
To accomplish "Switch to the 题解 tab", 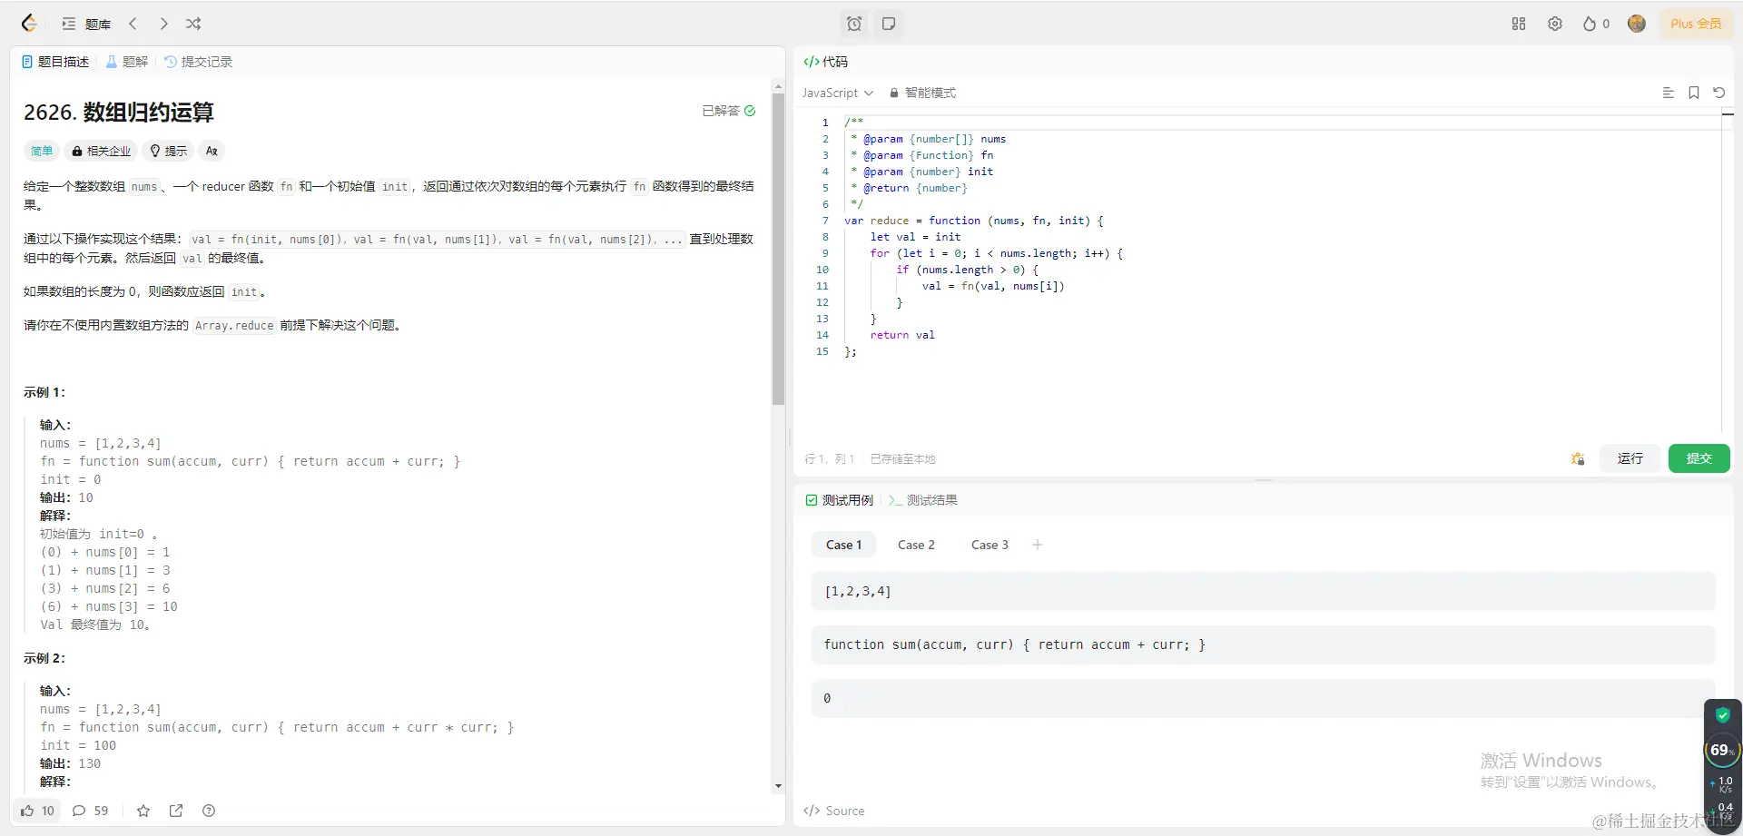I will (x=126, y=62).
